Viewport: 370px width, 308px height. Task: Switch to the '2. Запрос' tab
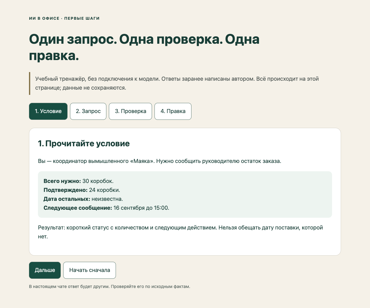(88, 111)
